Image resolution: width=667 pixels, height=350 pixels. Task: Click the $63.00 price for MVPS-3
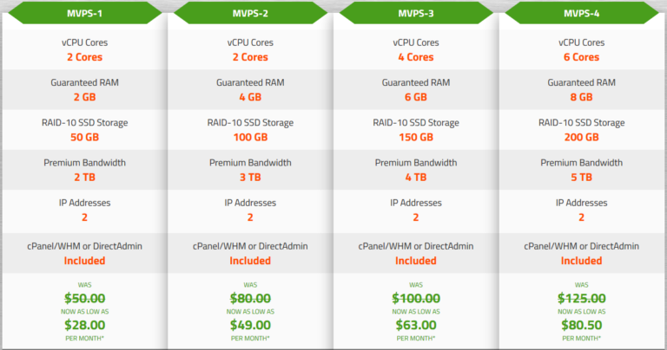416,325
